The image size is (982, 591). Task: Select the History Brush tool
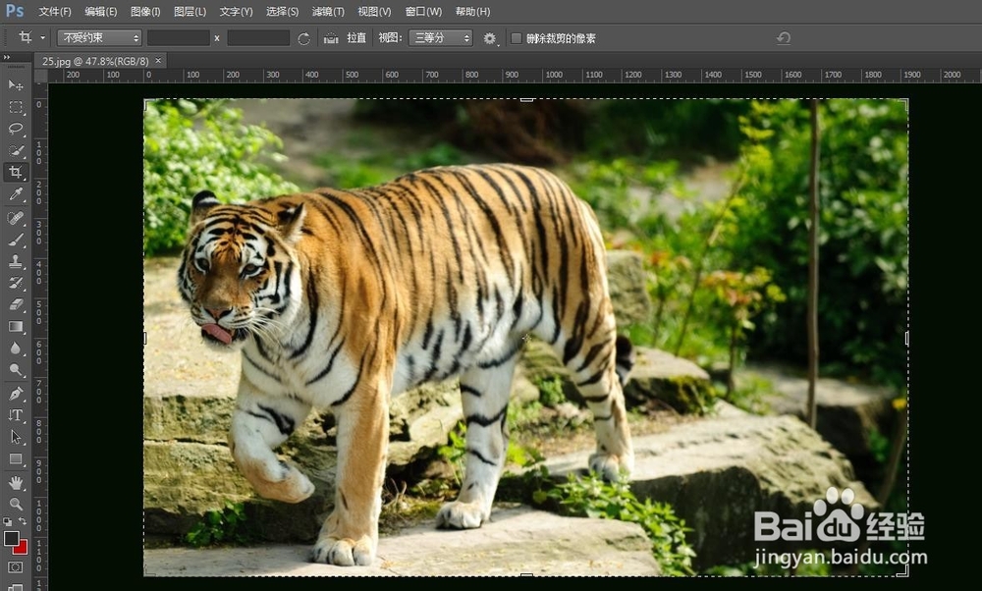pyautogui.click(x=16, y=283)
